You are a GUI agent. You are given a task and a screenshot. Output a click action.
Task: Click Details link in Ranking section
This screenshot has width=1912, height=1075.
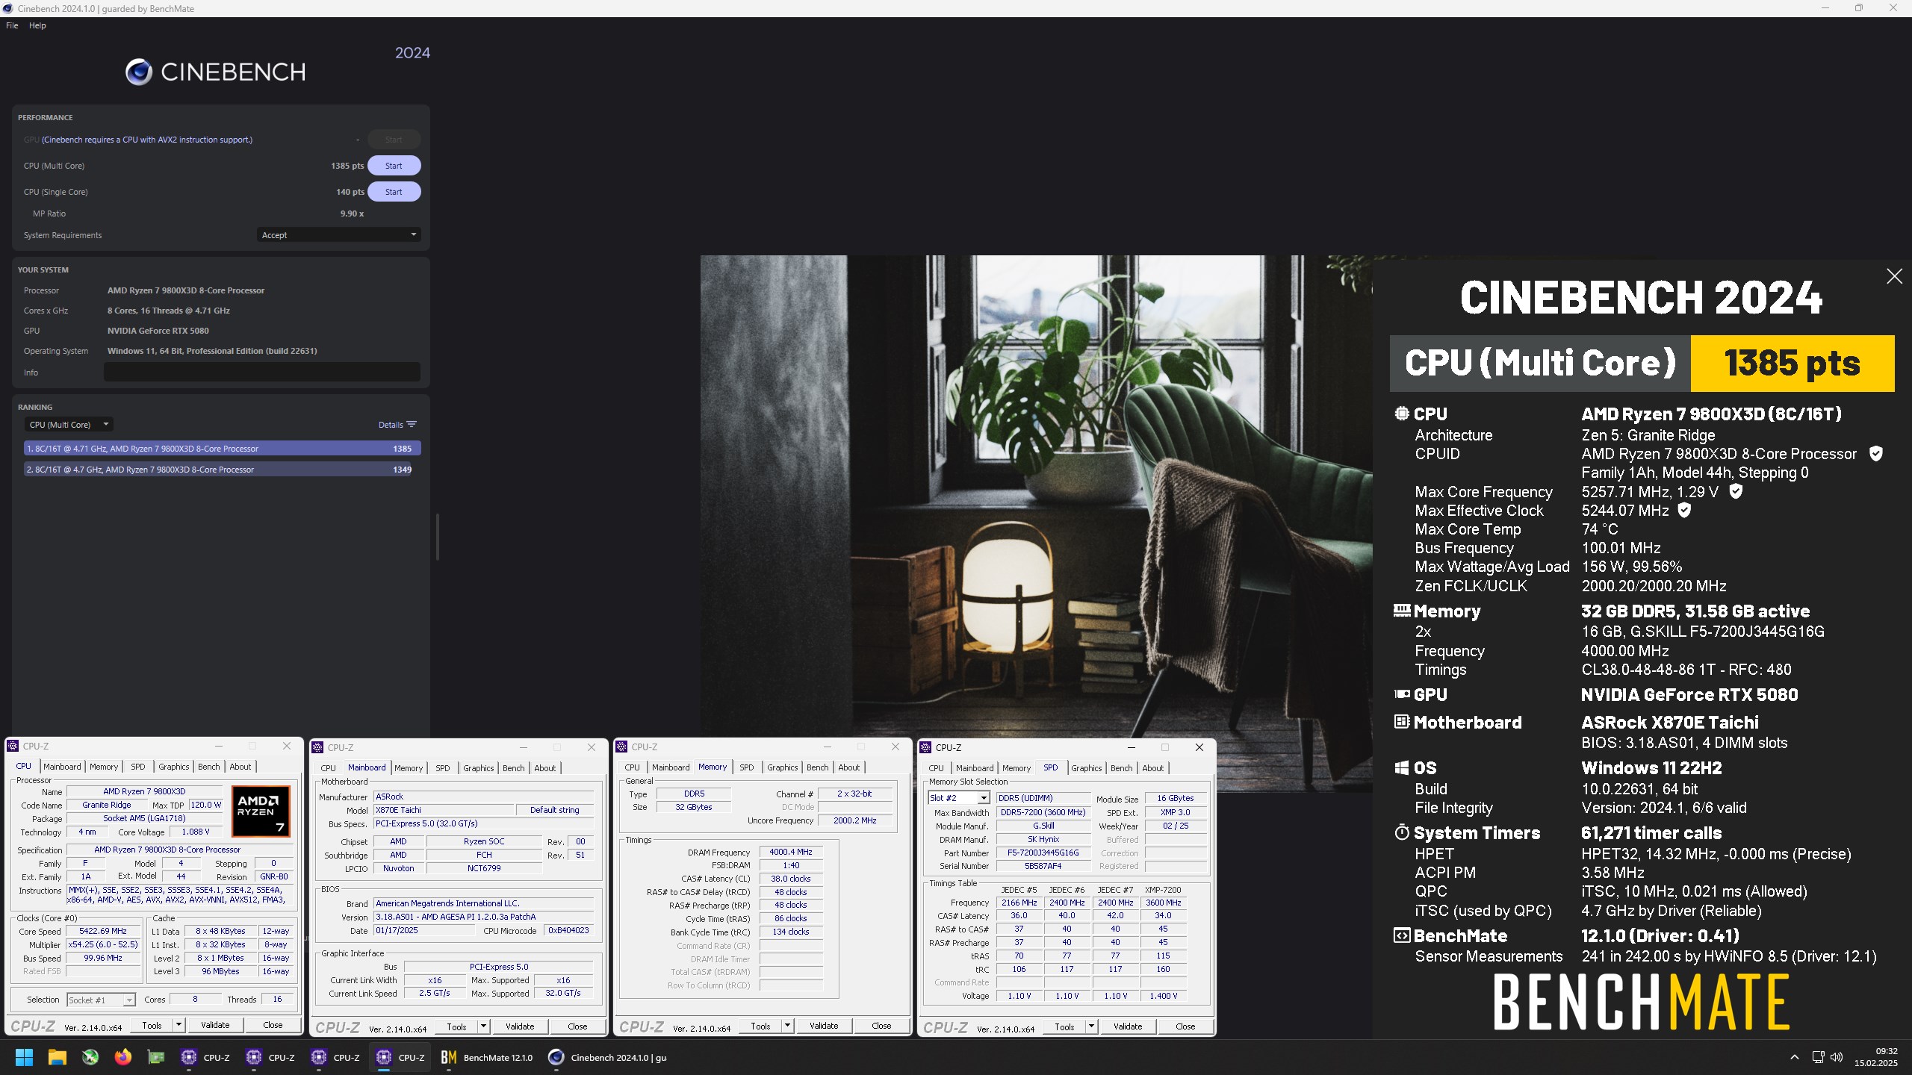coord(391,425)
